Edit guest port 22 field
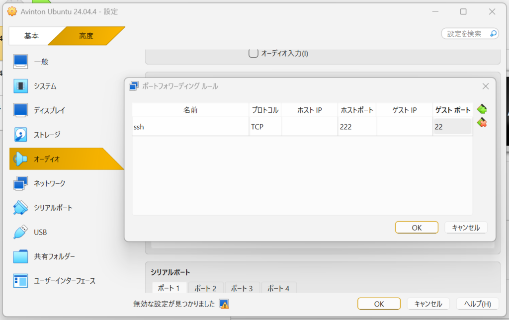This screenshot has height=320, width=509. pyautogui.click(x=452, y=127)
